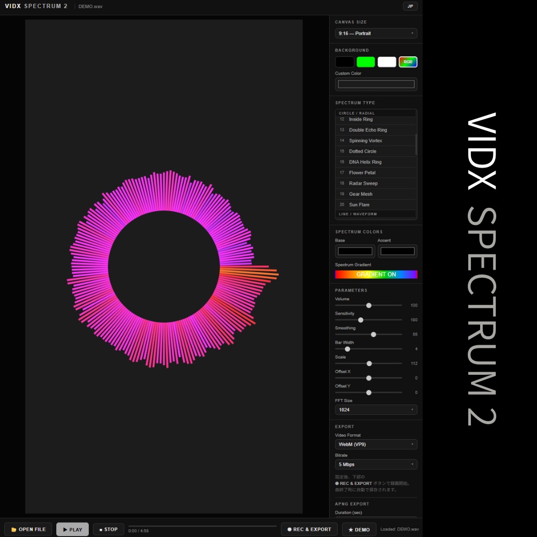This screenshot has height=537, width=537.
Task: Click the Offset X slider
Action: [368, 378]
